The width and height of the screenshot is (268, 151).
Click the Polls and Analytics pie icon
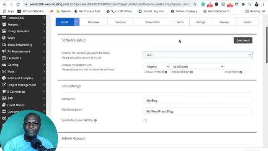[x=4, y=78]
